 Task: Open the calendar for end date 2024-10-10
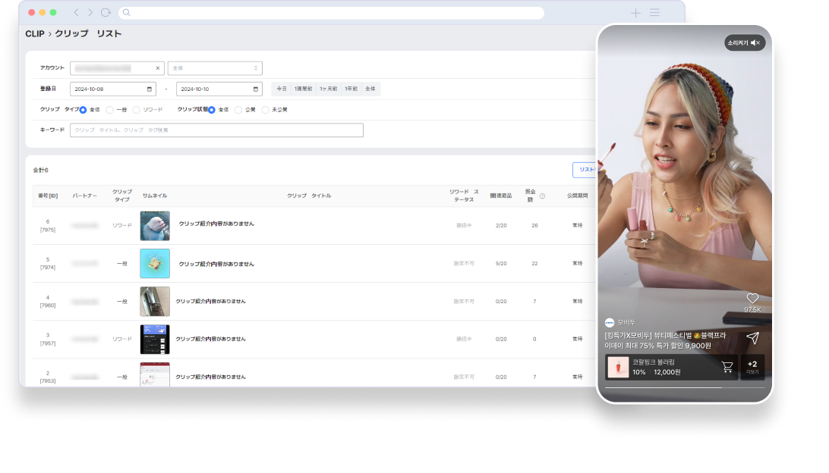255,89
